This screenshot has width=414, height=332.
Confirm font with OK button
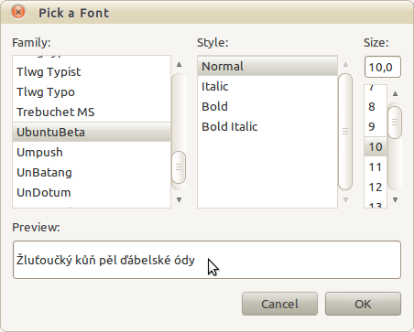[363, 304]
